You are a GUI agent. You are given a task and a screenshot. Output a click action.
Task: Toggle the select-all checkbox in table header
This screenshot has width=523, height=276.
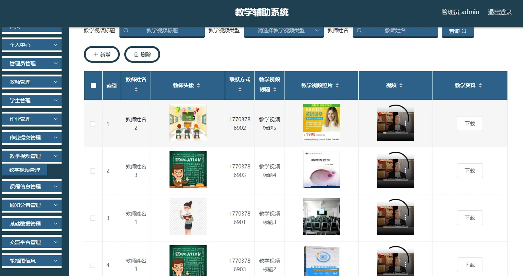pyautogui.click(x=93, y=85)
